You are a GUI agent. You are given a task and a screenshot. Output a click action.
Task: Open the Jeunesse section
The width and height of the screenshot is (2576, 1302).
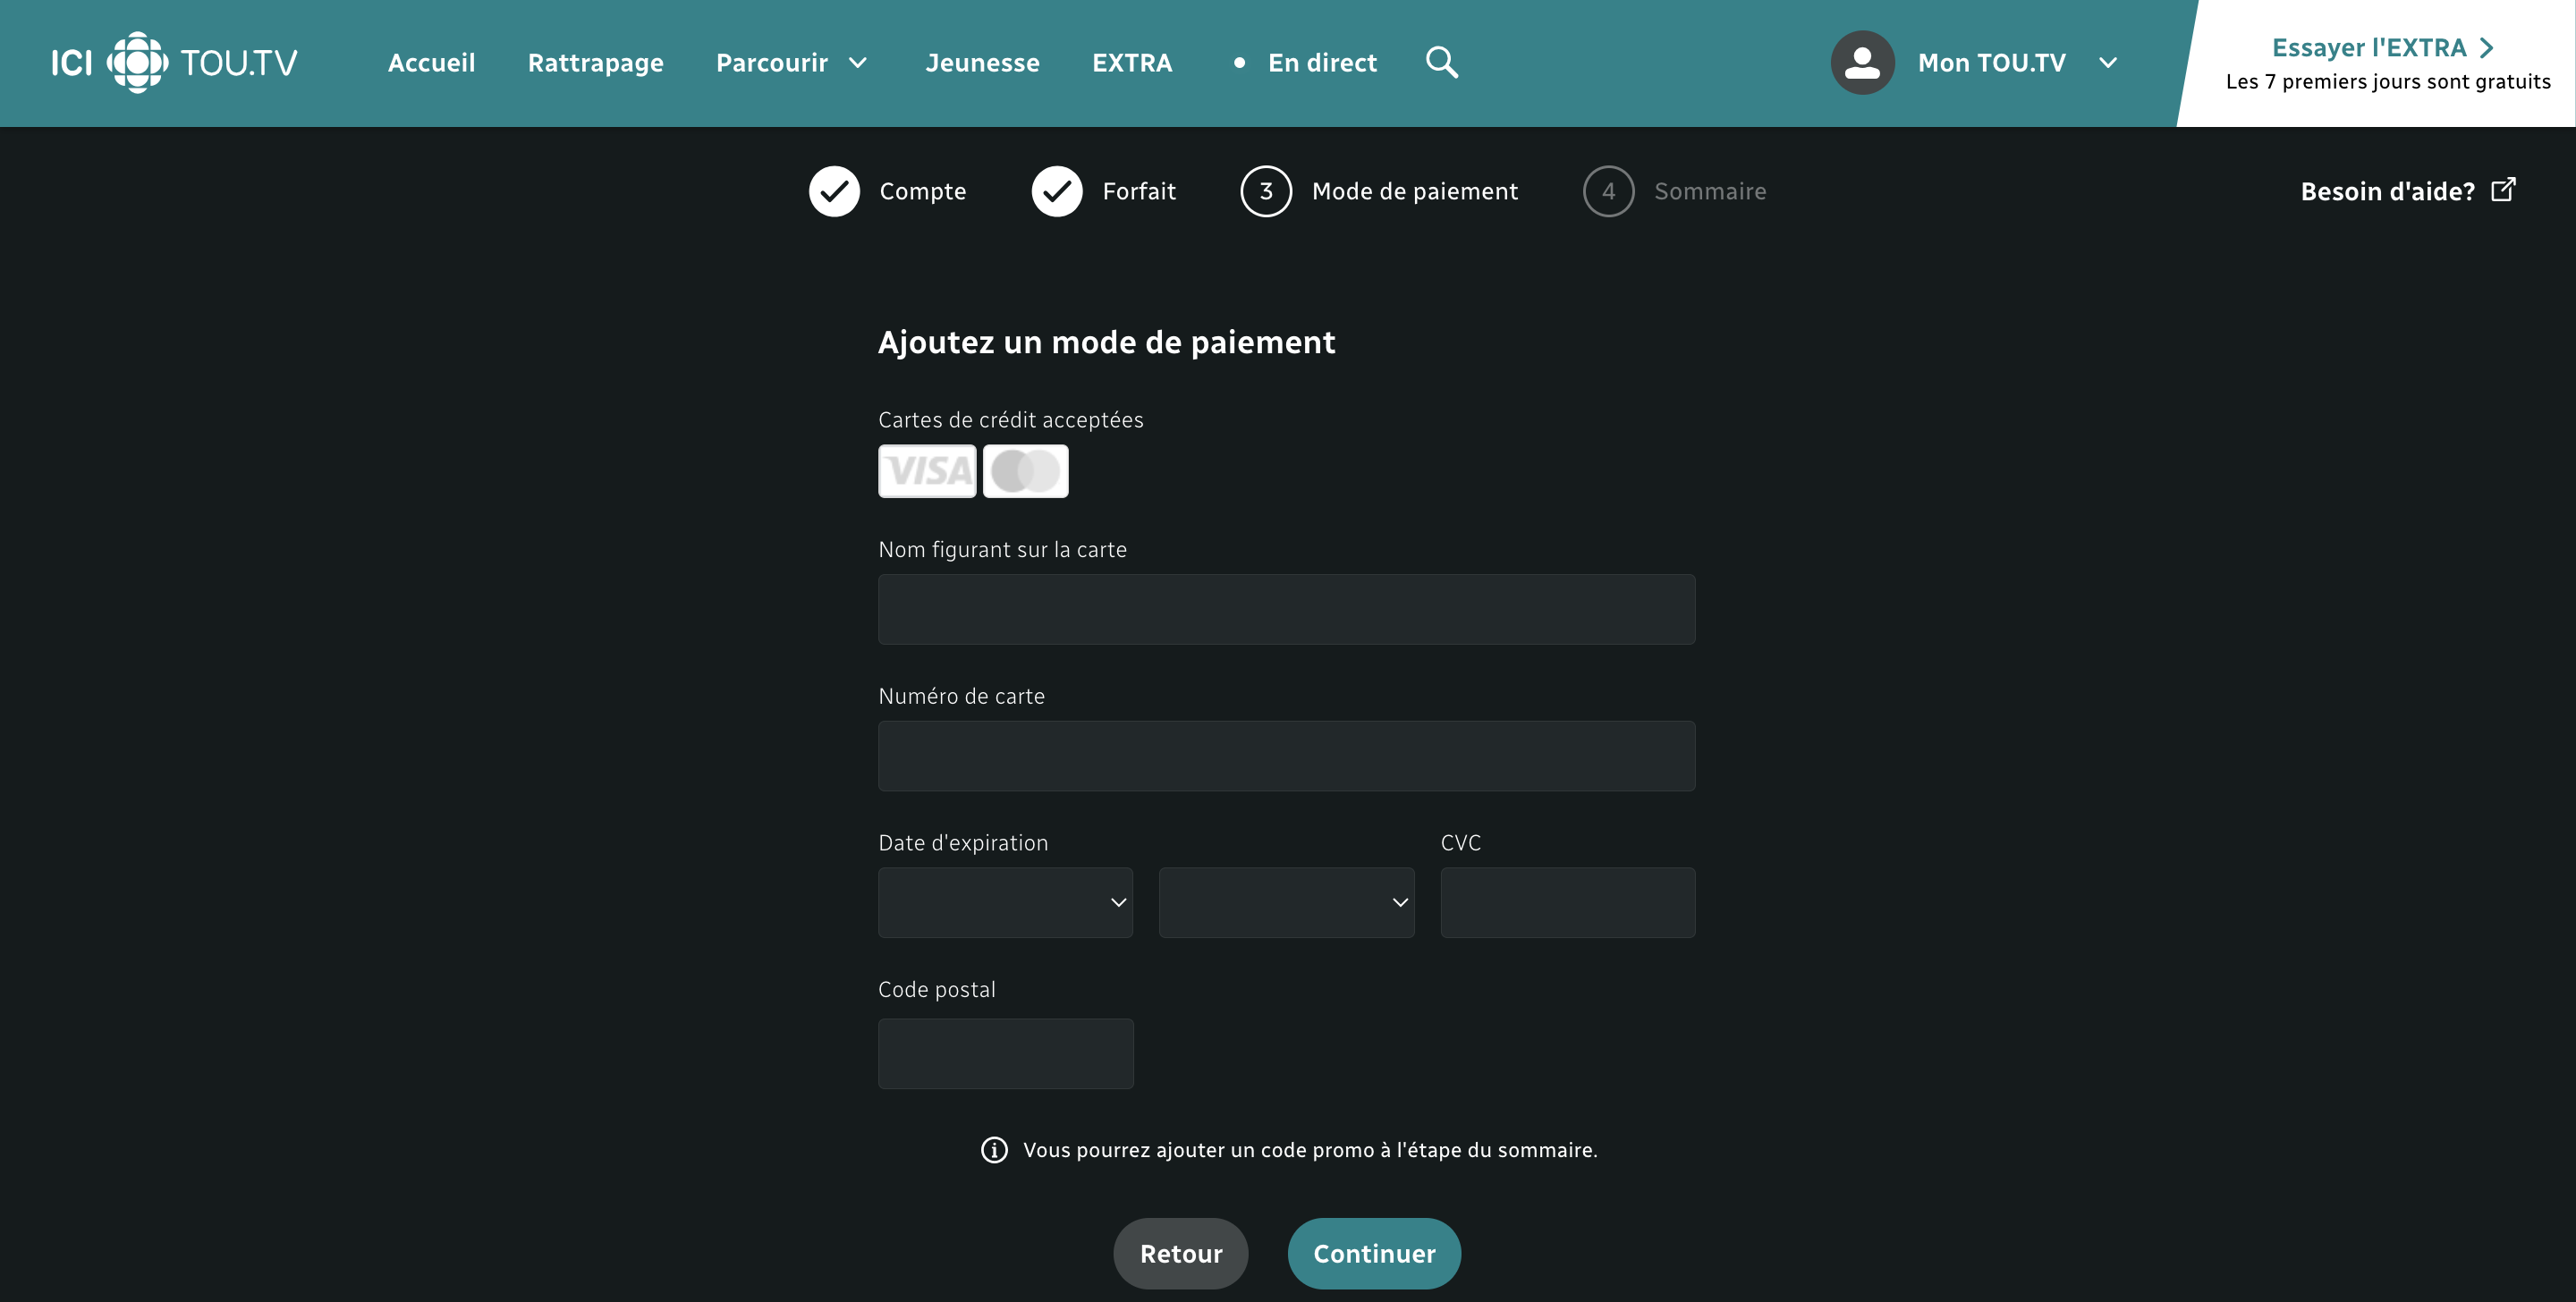coord(982,63)
